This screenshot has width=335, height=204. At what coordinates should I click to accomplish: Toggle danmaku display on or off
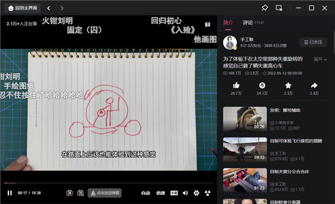tap(69, 193)
